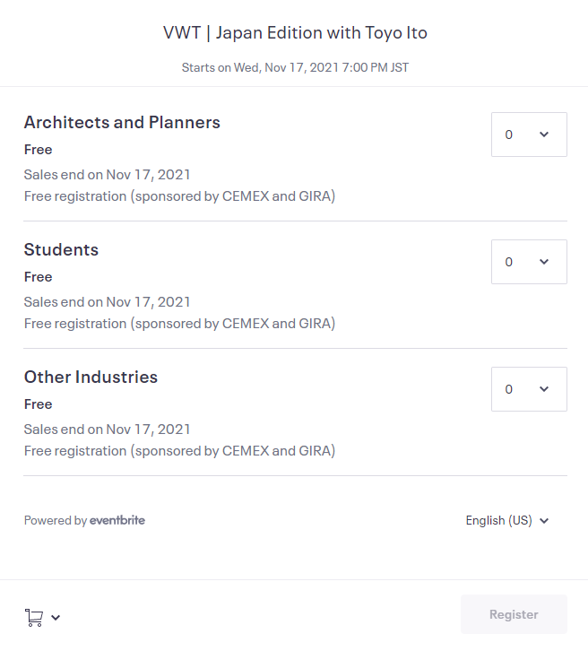Click chevron arrow in Architects quantity box
The height and width of the screenshot is (651, 588).
click(x=544, y=135)
